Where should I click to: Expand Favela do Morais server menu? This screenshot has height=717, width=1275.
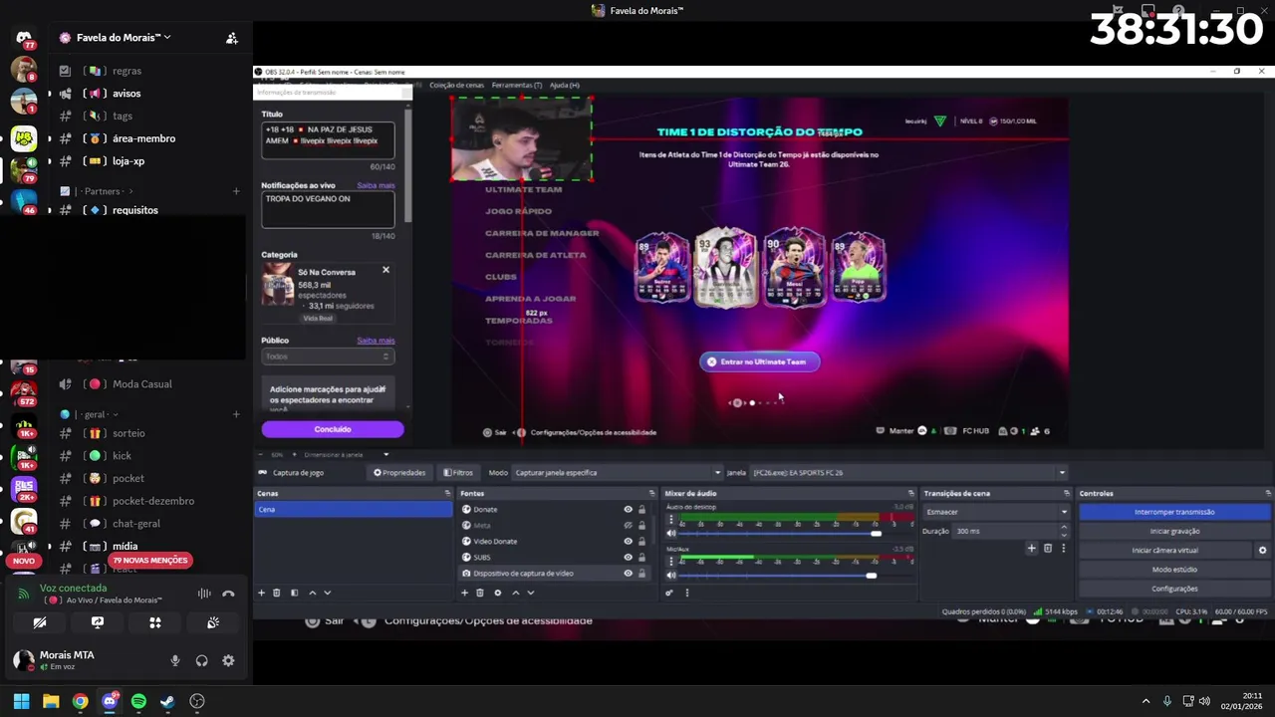(x=124, y=38)
